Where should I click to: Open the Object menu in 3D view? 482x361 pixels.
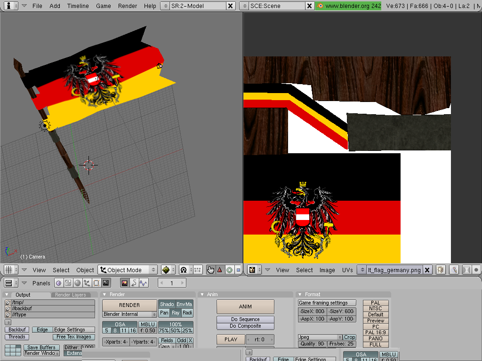click(x=85, y=270)
